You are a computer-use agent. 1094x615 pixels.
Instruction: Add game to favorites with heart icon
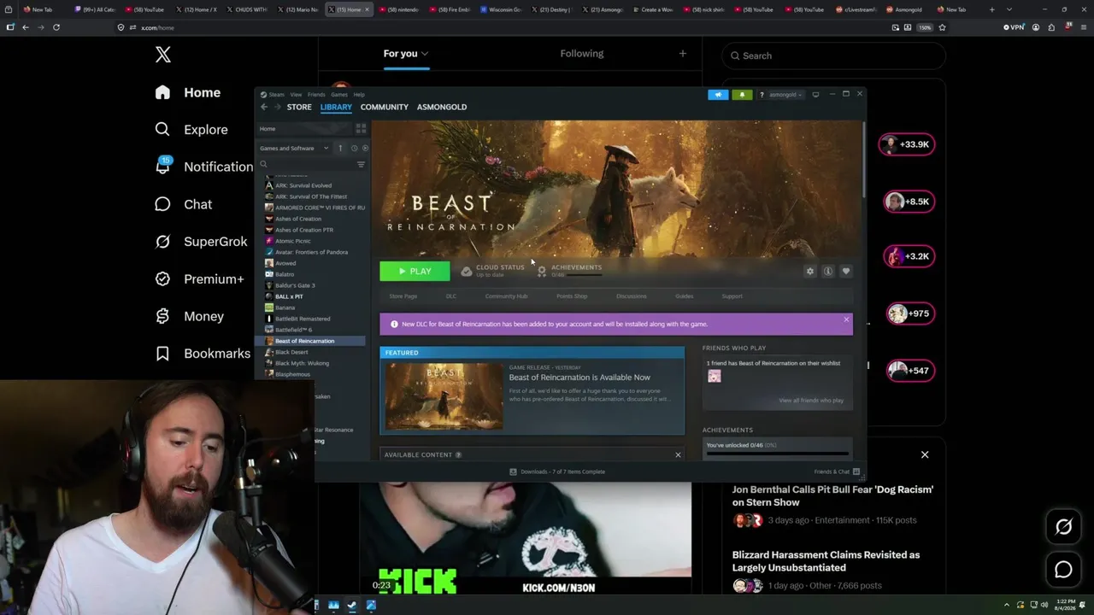846,271
